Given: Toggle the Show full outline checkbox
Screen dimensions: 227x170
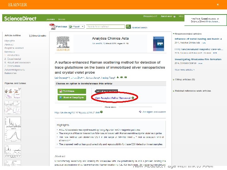Looking at the screenshot, I should (x=30, y=36).
